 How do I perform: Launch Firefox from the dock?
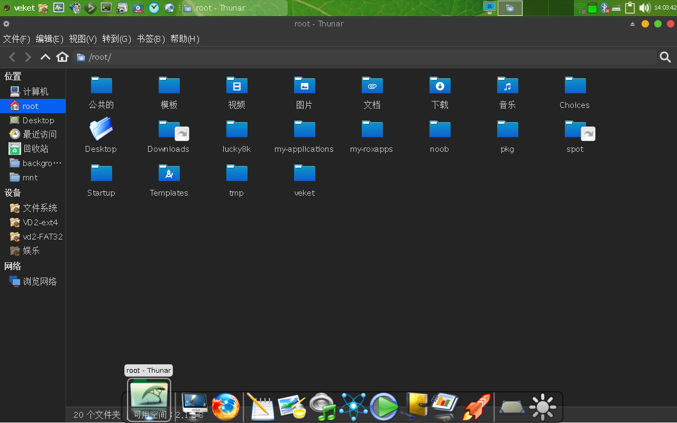[x=226, y=407]
